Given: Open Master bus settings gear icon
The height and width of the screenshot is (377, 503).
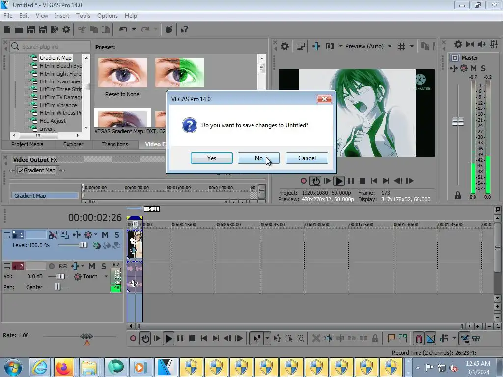Looking at the screenshot, I should pos(458,44).
